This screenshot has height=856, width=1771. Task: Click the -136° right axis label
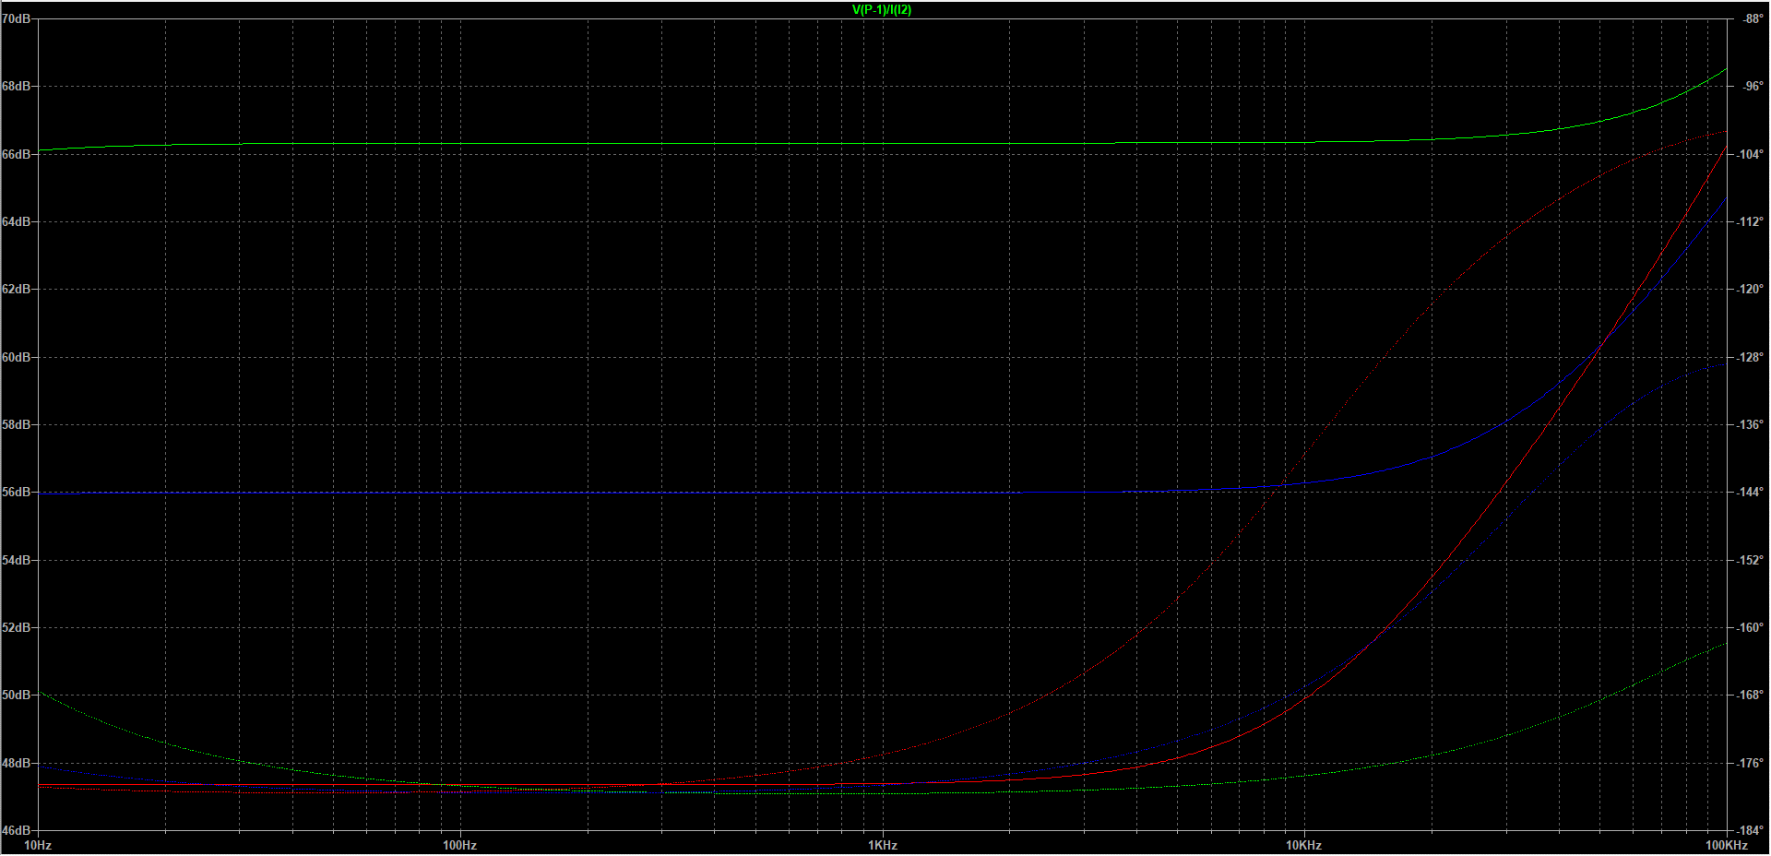[1750, 424]
